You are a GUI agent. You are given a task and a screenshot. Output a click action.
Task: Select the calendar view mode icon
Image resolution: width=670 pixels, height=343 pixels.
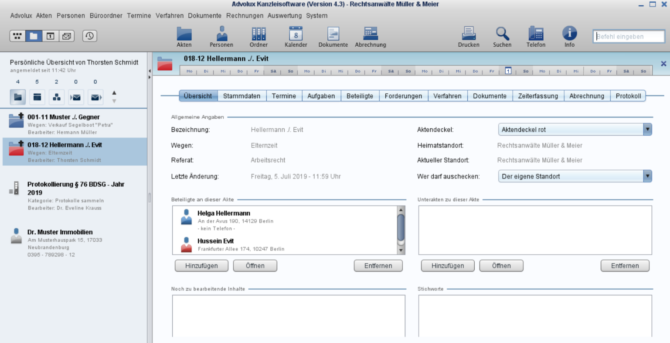click(50, 36)
